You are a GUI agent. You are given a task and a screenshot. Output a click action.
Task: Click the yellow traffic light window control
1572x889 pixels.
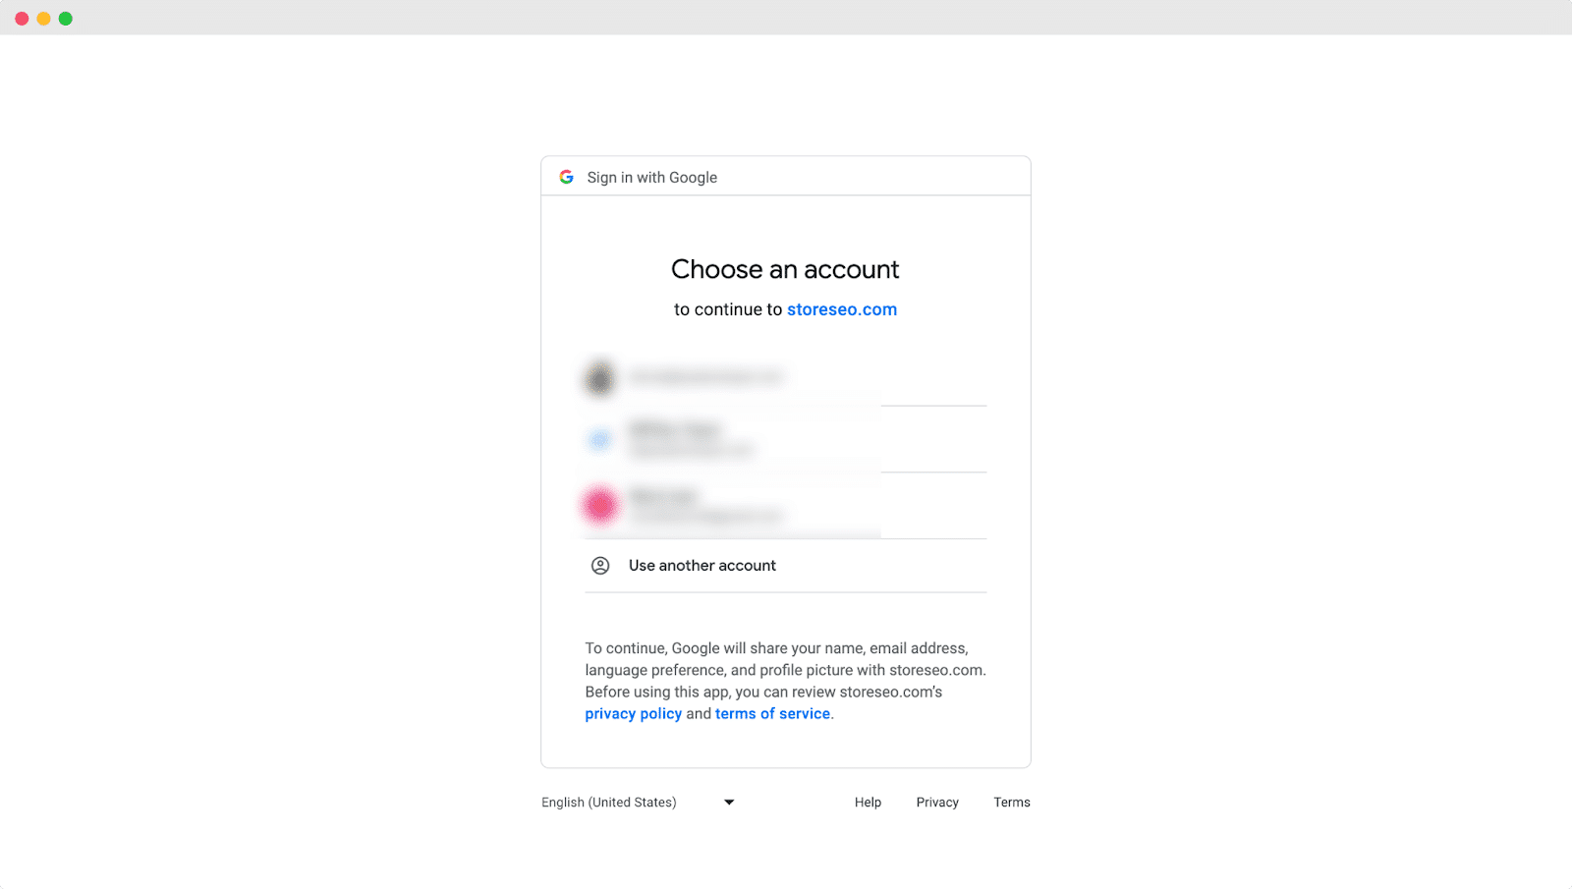tap(43, 18)
